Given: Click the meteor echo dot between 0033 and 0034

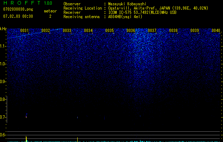Looking at the screenshot, I should click(77, 118).
